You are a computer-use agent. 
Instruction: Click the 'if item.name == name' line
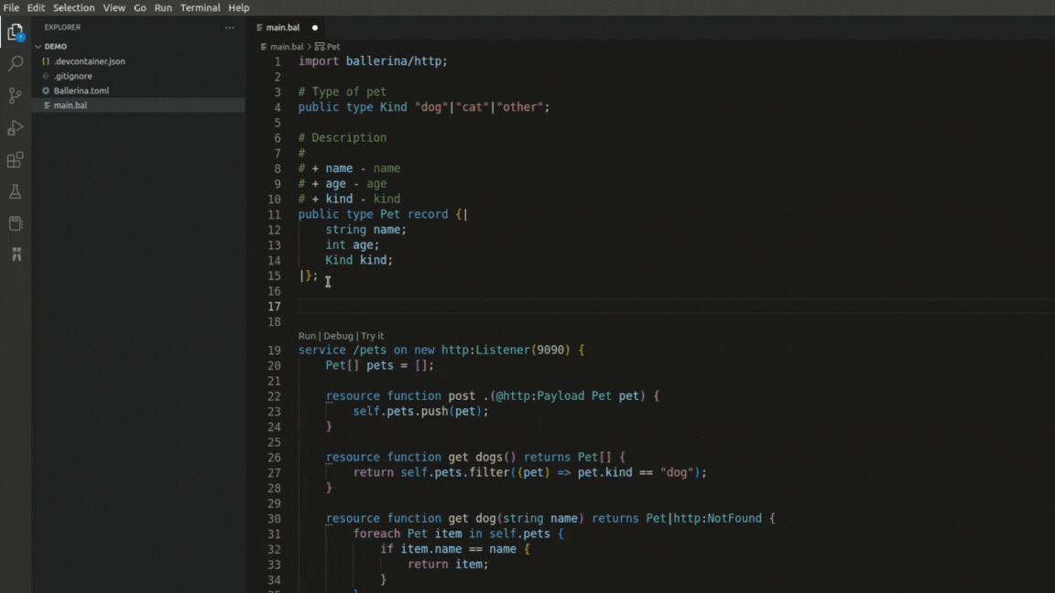coord(455,549)
